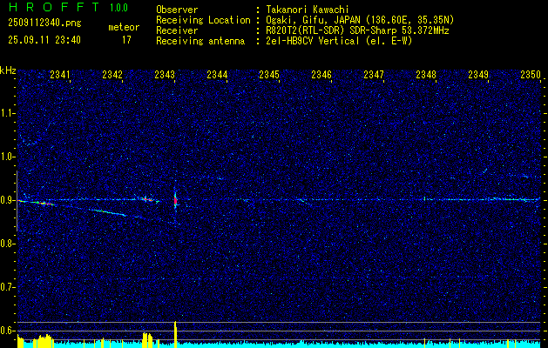Click time marker 2350
The height and width of the screenshot is (348, 548).
pyautogui.click(x=531, y=75)
